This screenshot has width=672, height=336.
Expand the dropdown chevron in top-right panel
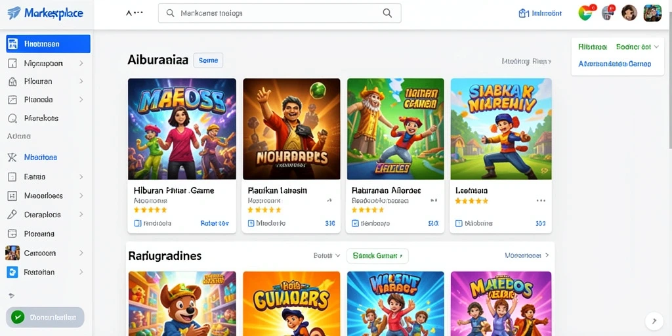point(656,47)
